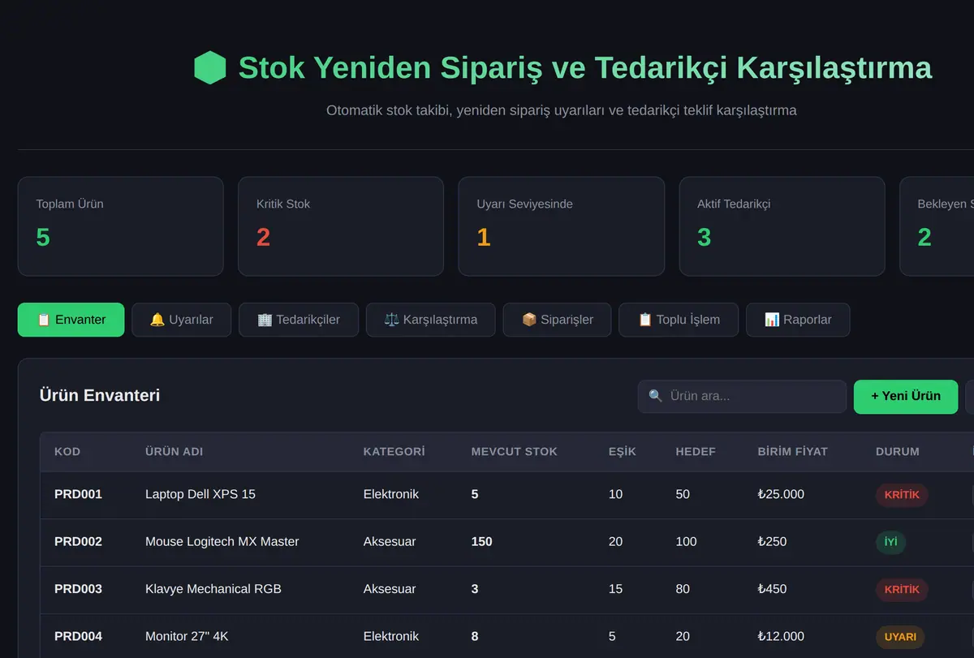Image resolution: width=974 pixels, height=658 pixels.
Task: Click İYİ status badge in Mouse row
Action: point(890,542)
